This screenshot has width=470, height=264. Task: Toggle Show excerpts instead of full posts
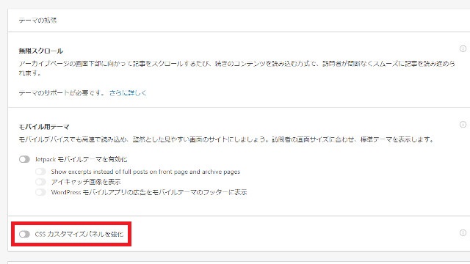pyautogui.click(x=40, y=172)
